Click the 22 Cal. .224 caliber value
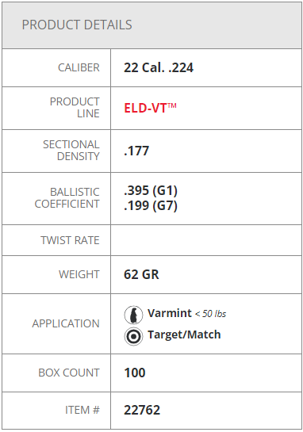The image size is (303, 432). [x=159, y=67]
